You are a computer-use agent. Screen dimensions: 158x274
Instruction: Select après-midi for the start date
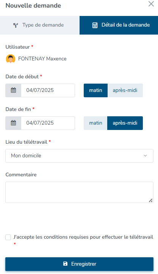[125, 90]
